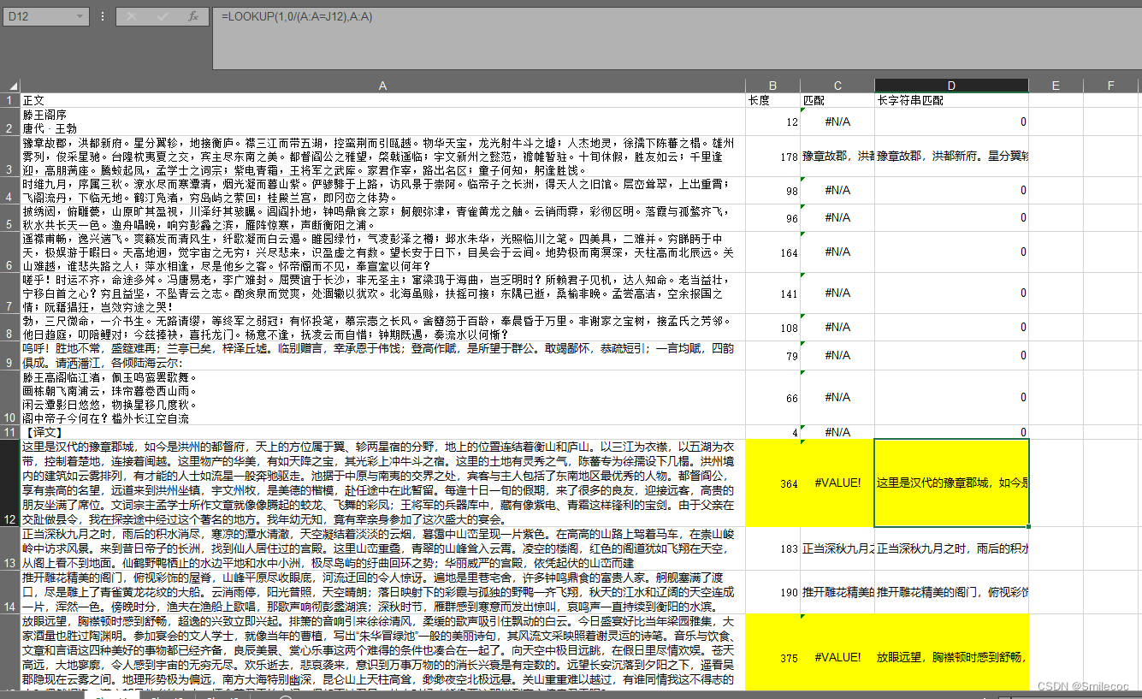This screenshot has height=699, width=1142.
Task: Click empty cell E12 next to active cell
Action: [x=1056, y=483]
